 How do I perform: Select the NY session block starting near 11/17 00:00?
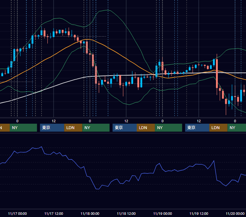pos(23,128)
